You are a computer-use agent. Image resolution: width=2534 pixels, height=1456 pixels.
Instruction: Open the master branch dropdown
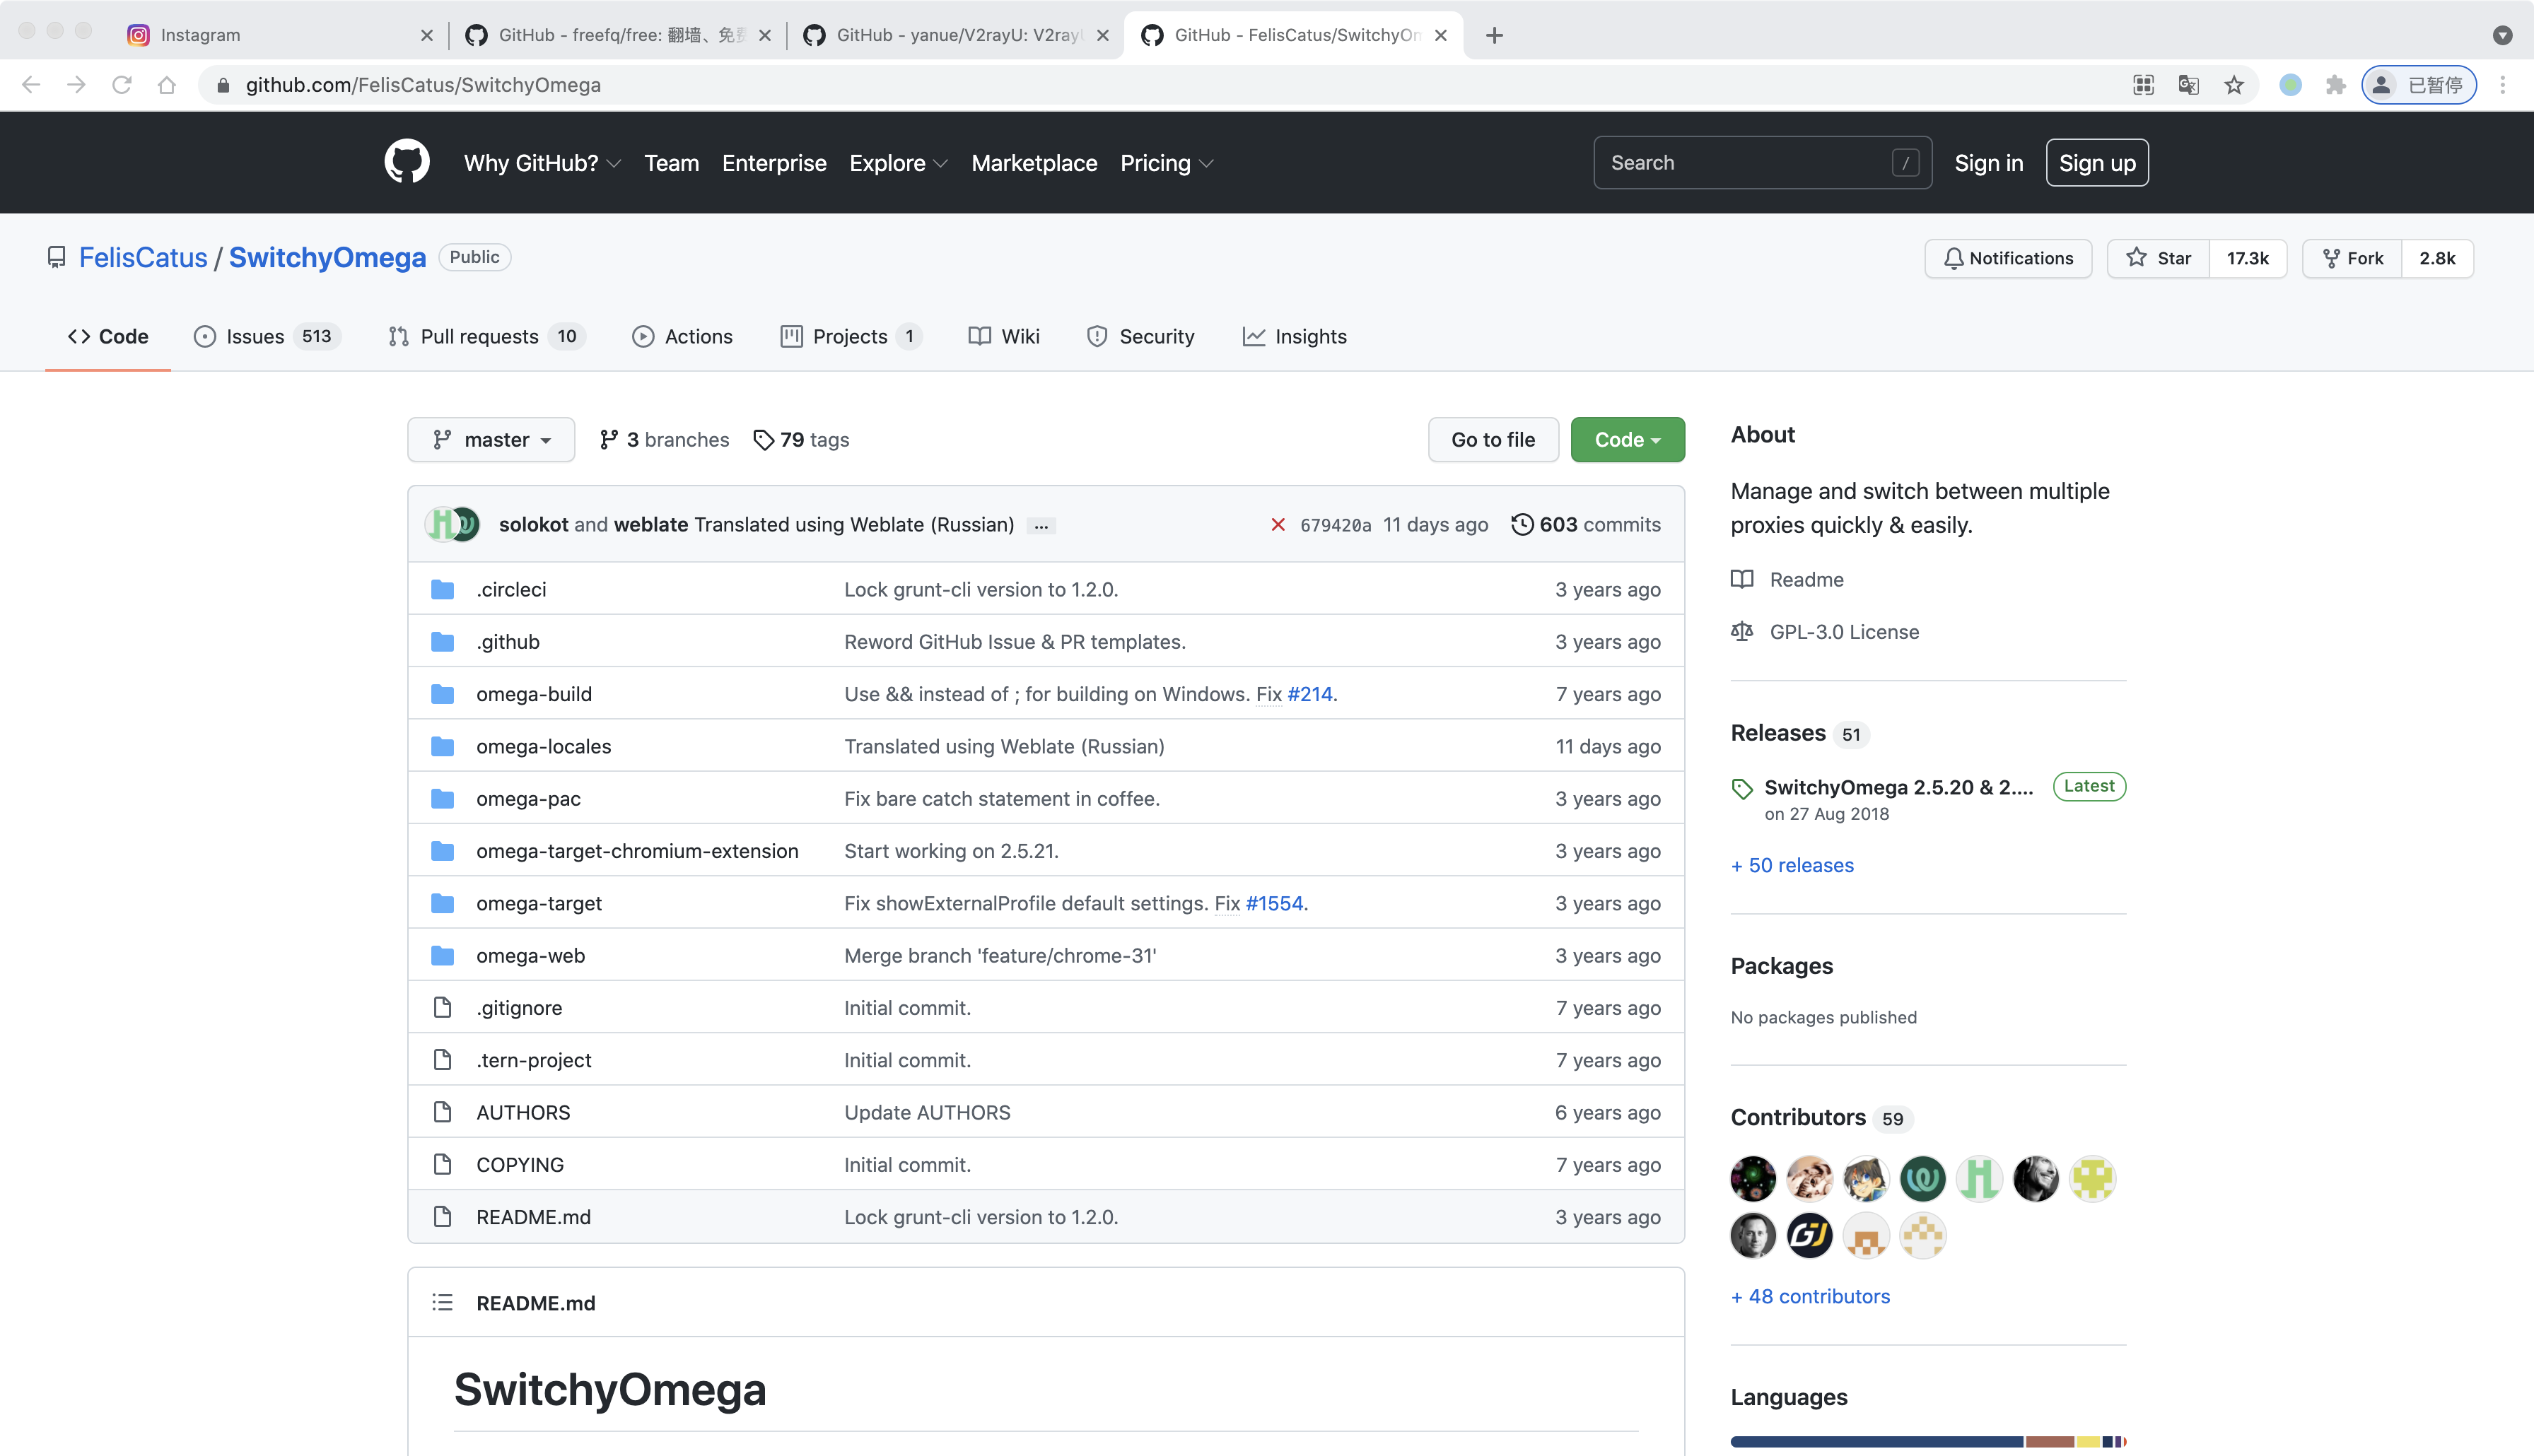(491, 439)
